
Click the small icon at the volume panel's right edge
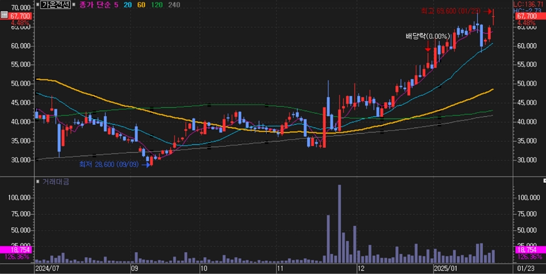pos(544,181)
